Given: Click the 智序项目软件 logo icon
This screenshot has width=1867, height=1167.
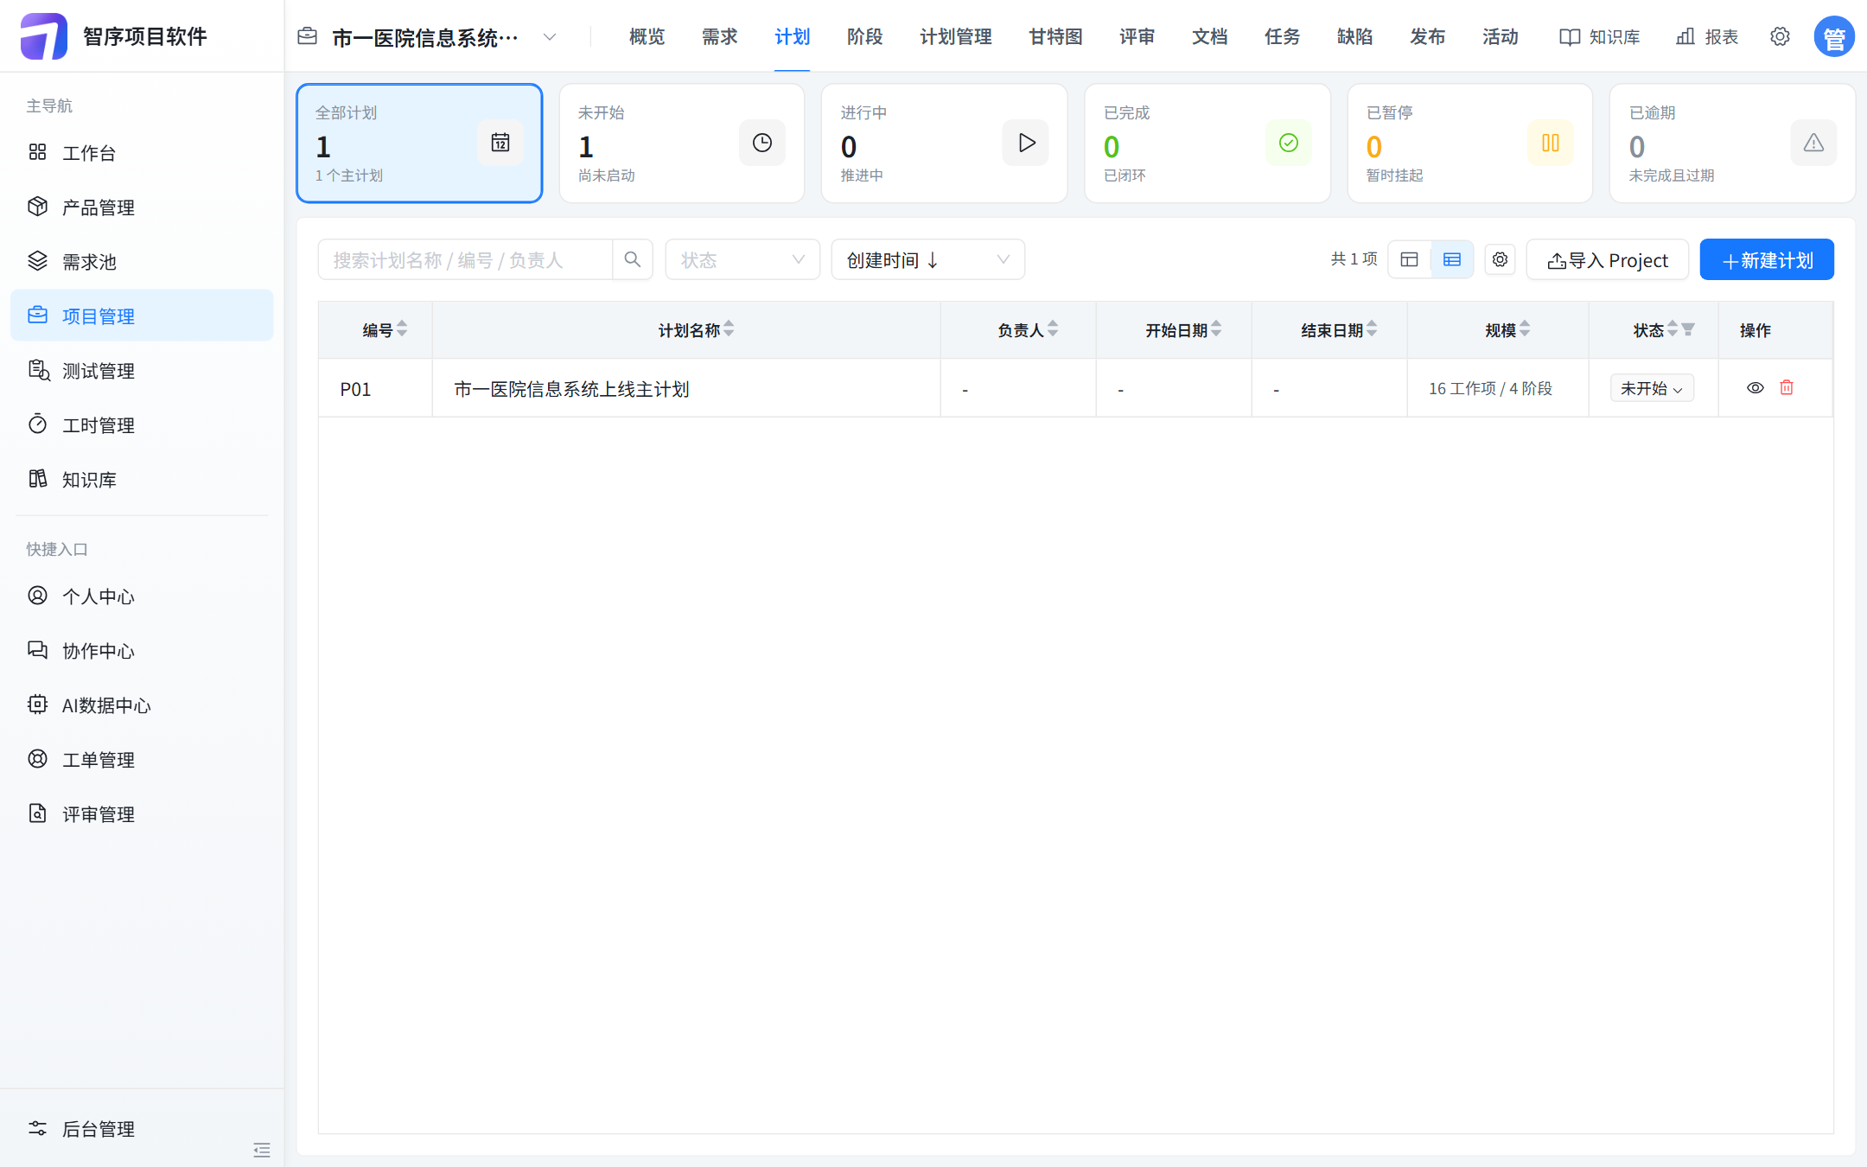Looking at the screenshot, I should pos(44,36).
